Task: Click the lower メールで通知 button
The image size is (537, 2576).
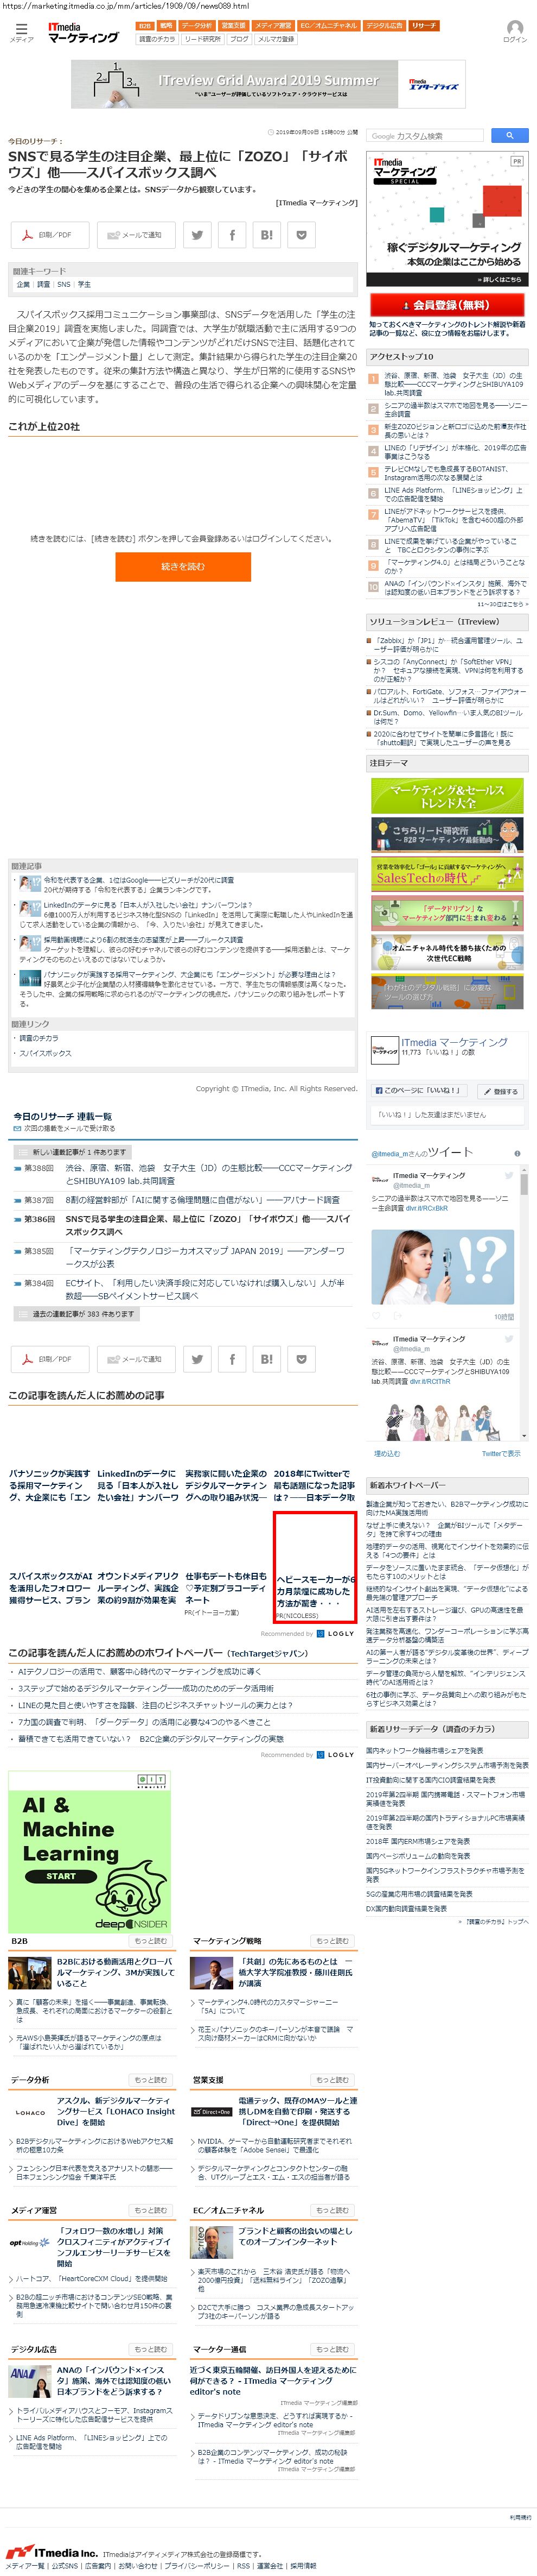Action: click(136, 1359)
